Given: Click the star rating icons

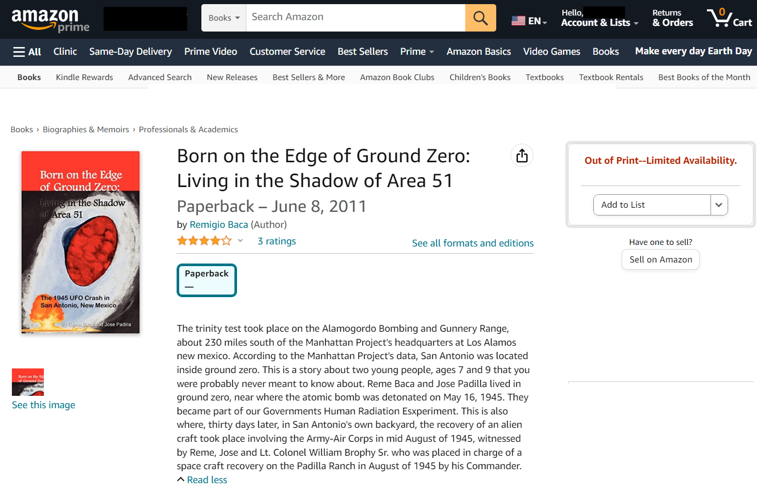Looking at the screenshot, I should (204, 241).
